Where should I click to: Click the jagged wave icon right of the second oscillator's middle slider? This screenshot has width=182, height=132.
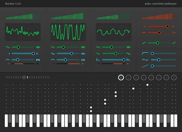tap(83, 53)
